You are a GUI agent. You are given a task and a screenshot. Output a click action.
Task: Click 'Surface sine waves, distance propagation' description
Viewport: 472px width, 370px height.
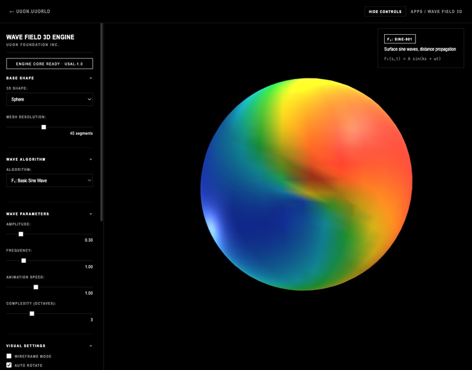[x=420, y=49]
